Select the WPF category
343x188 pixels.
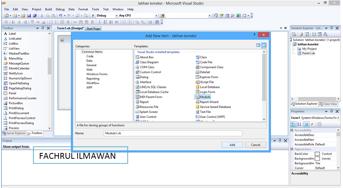89,87
